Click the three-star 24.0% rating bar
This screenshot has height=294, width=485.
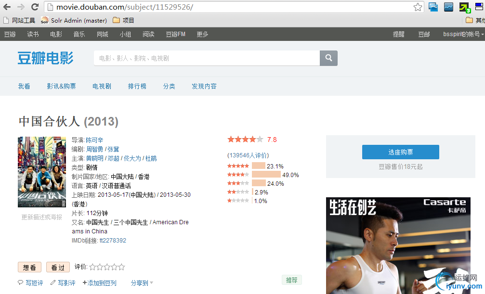pos(259,183)
